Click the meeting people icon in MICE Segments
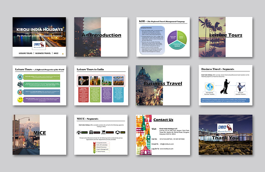Image resolution: width=265 pixels, height=172 pixels. 79,132
